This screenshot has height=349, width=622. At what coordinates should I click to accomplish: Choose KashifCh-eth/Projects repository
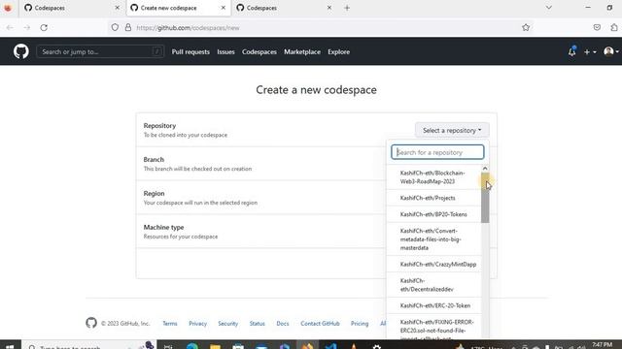click(433, 198)
